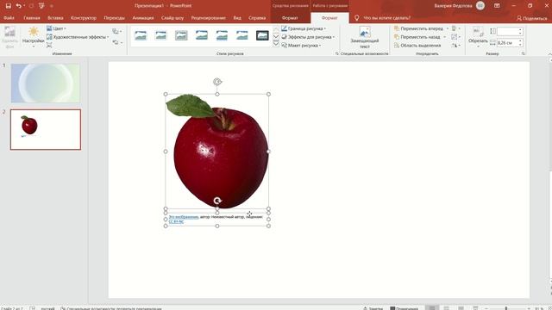
Task: Apply the fourth picture style thumbnail
Action: click(x=202, y=35)
